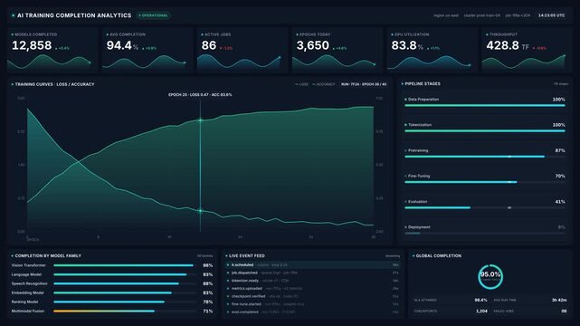Click the run epoch 39 / 40 label
This screenshot has height=326, width=580.
[x=364, y=84]
